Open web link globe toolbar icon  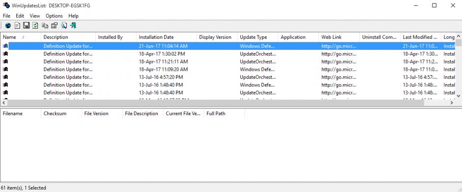8,26
